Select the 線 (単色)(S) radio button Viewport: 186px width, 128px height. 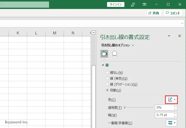click(x=107, y=78)
